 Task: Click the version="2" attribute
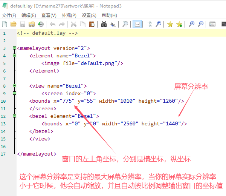point(70,48)
